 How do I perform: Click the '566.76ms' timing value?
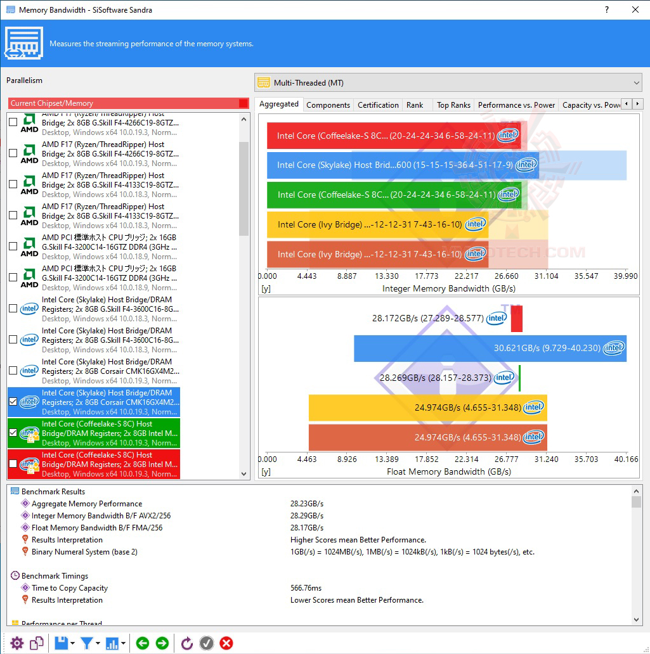(306, 587)
